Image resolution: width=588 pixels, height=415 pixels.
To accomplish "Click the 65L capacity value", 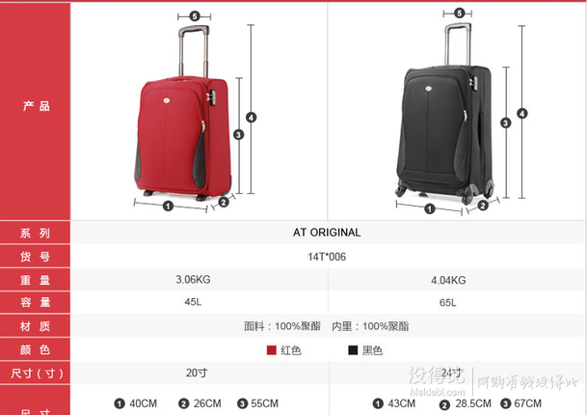I will tap(448, 302).
